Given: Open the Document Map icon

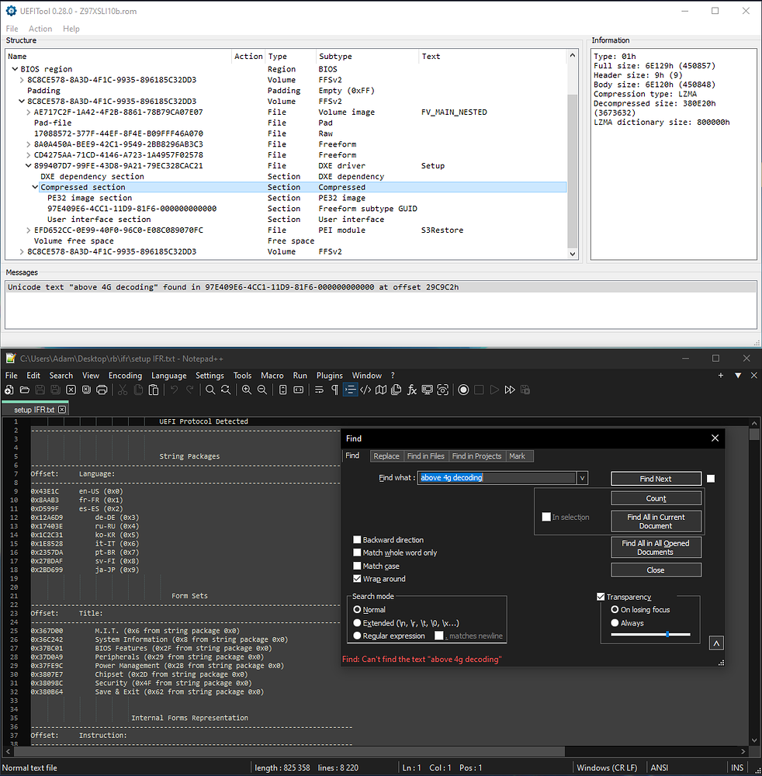Looking at the screenshot, I should (381, 390).
